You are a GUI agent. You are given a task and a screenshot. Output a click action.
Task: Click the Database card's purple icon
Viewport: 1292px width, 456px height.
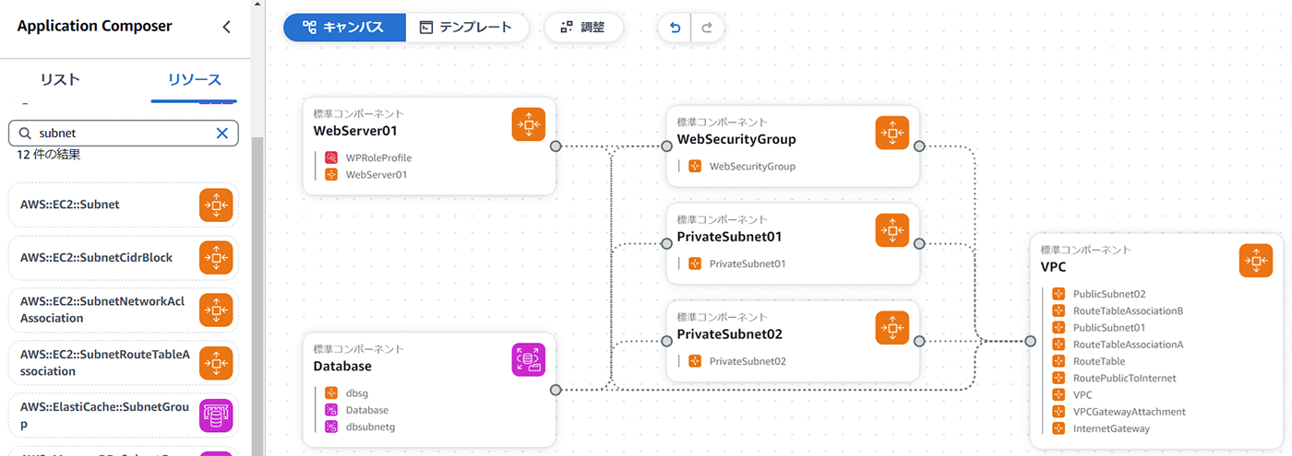coord(529,359)
